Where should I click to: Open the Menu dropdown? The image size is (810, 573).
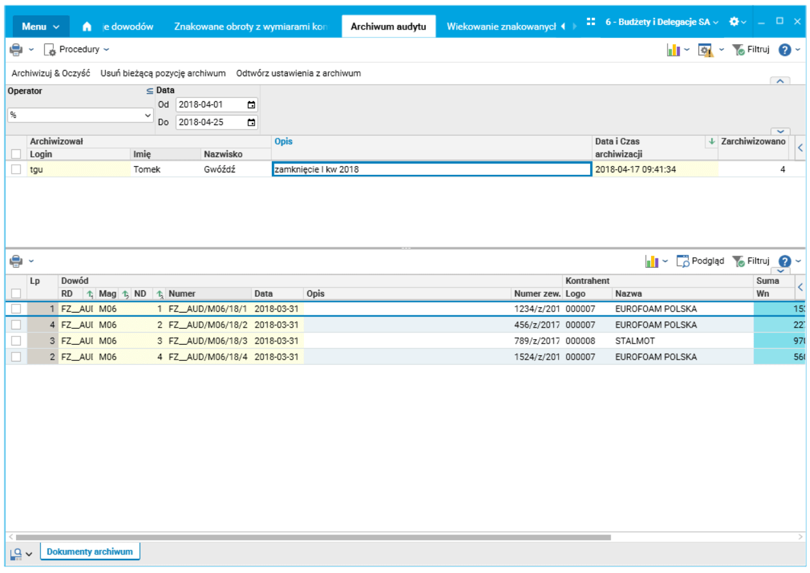[x=40, y=27]
